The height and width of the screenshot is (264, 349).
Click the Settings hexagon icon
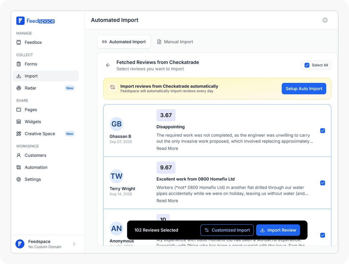coord(19,179)
